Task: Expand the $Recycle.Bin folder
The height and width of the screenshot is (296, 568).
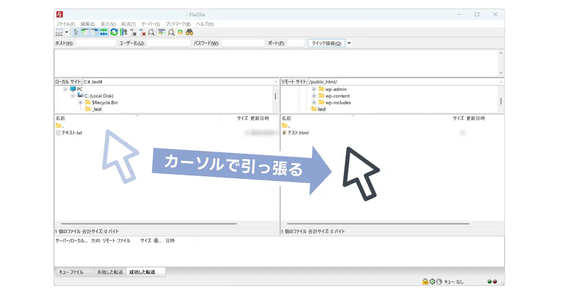Action: click(x=80, y=103)
